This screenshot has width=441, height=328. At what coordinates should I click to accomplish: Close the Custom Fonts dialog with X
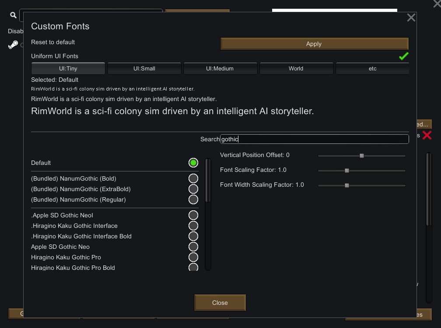(x=411, y=17)
